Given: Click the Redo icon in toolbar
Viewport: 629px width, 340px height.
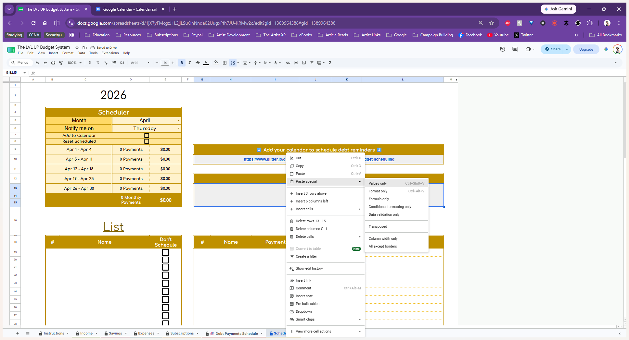Looking at the screenshot, I should click(45, 63).
